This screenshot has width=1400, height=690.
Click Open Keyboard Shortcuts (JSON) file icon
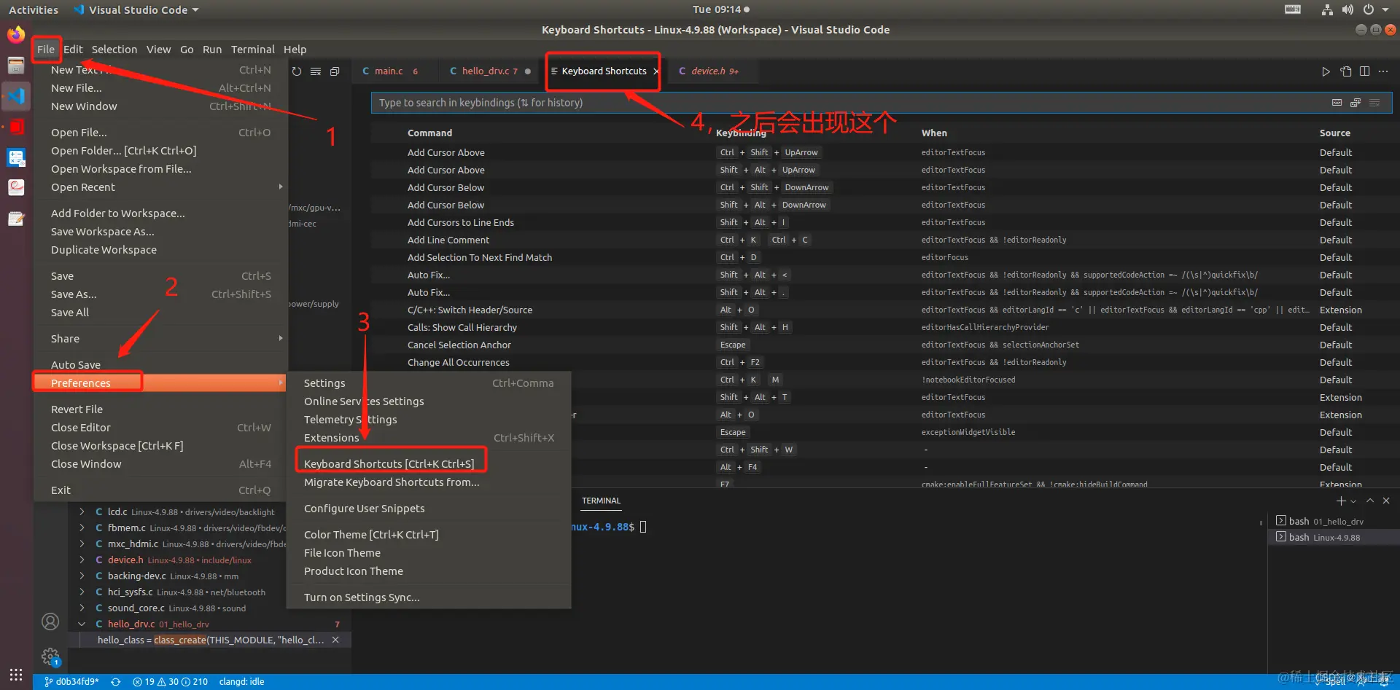[1345, 71]
